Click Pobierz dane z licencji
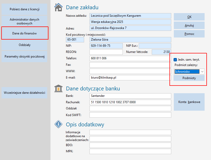The height and width of the screenshot is (160, 211). pos(25,9)
